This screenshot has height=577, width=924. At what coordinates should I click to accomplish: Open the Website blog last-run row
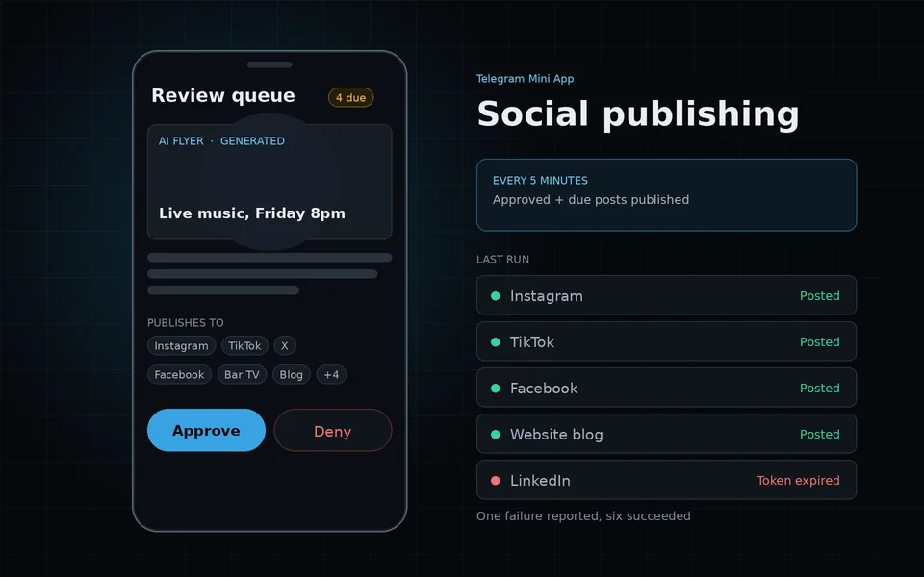point(666,434)
